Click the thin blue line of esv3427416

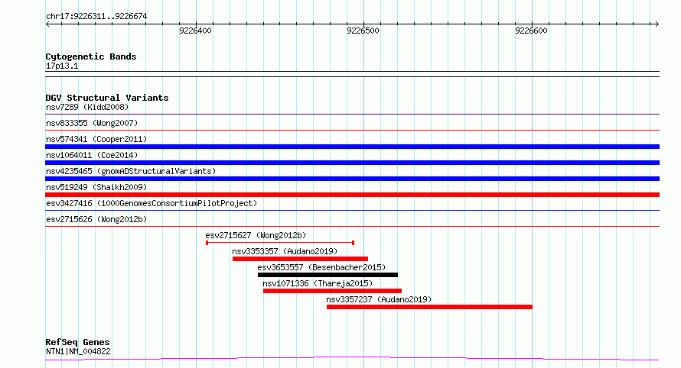click(x=352, y=211)
